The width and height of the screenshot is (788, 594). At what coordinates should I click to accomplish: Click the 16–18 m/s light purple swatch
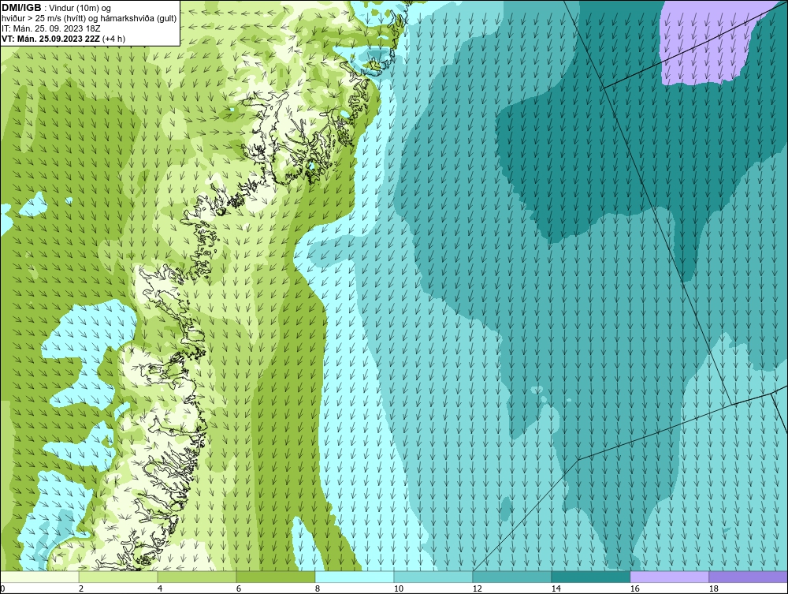coord(669,577)
